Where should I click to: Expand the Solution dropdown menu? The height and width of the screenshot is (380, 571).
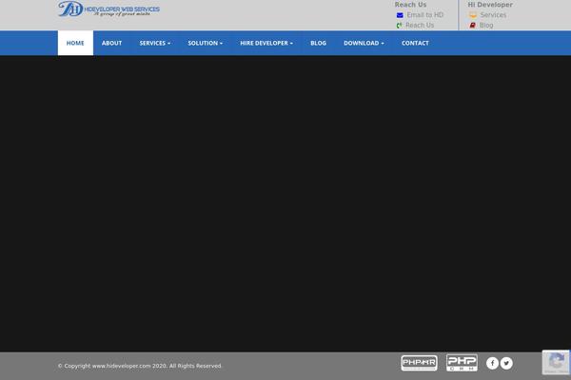pyautogui.click(x=205, y=43)
